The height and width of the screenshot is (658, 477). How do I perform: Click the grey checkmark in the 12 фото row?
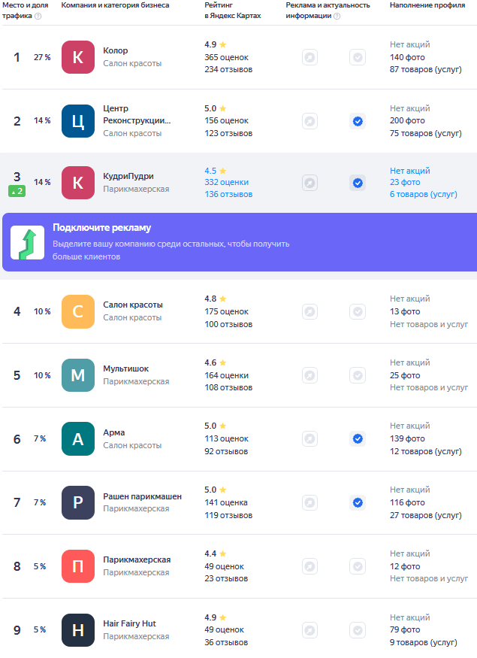[x=358, y=566]
